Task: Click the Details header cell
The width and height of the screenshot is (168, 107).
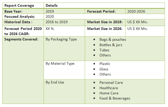Action: tap(52, 5)
